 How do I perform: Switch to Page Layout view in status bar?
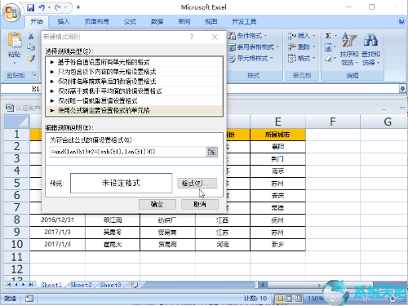[x=289, y=299]
